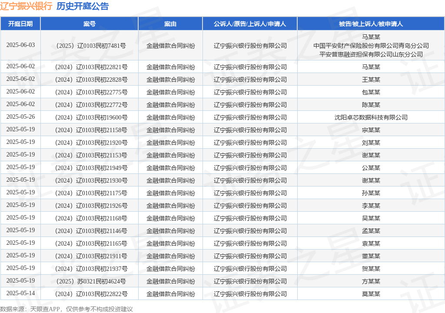This screenshot has width=445, height=313.
Task: Select the 案由 column header
Action: pos(170,24)
